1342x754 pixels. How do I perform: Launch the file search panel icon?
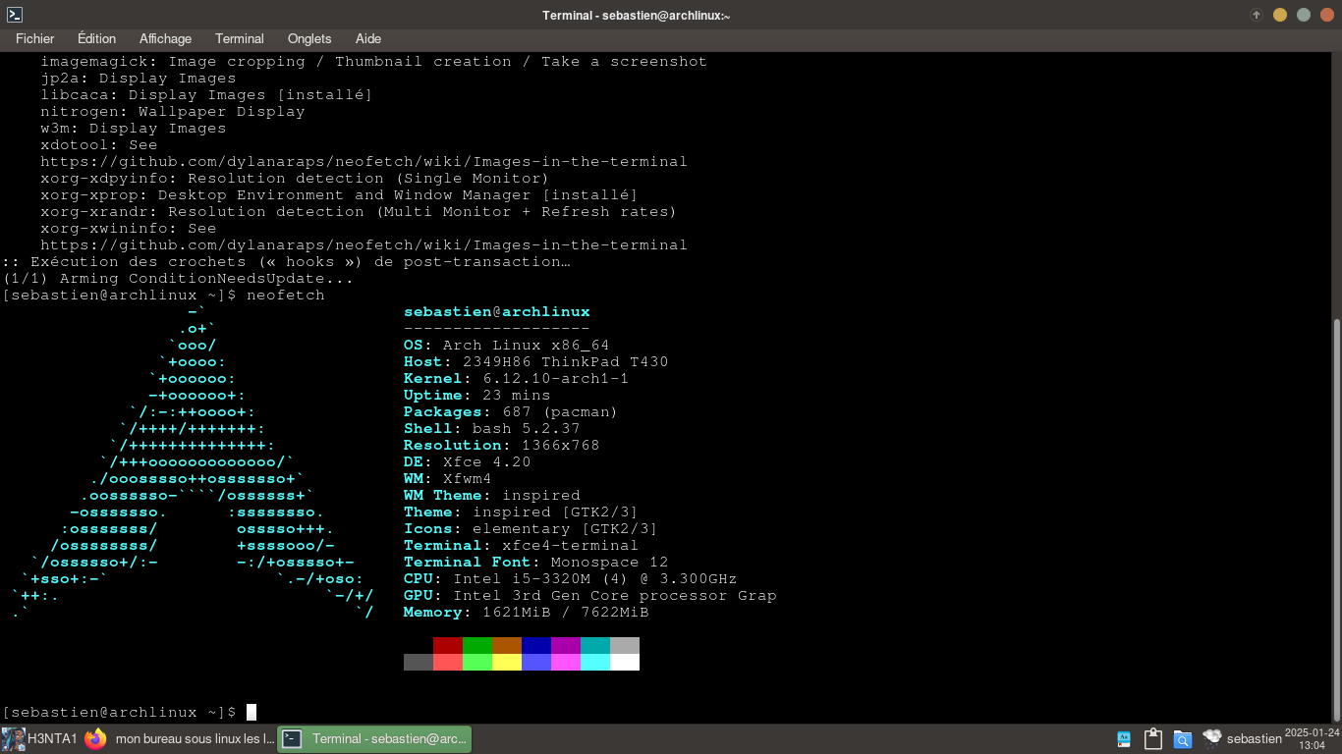click(1183, 739)
